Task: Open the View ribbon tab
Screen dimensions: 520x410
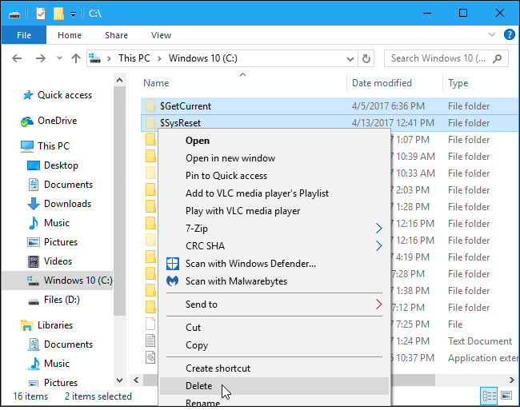Action: point(161,35)
